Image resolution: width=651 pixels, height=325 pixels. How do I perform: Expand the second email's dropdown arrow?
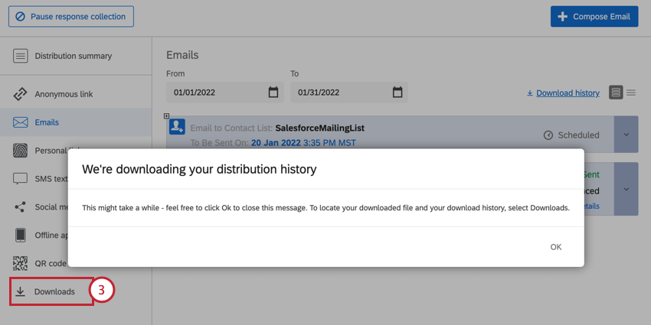pos(626,189)
